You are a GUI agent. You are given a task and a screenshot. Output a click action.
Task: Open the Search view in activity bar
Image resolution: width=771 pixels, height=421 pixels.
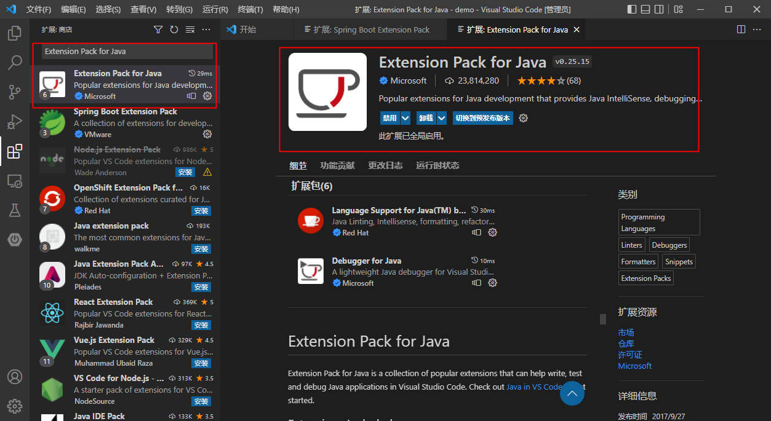(15, 62)
